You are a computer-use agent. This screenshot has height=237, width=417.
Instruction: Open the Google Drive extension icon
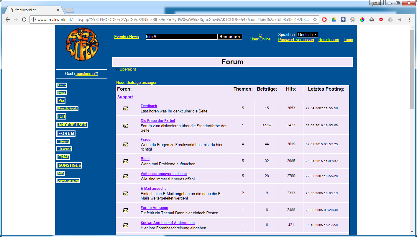click(334, 19)
